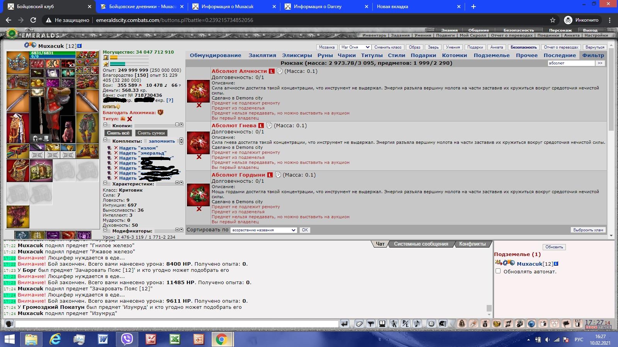Click the helmet-to-hat swap icon on character
This screenshot has width=618, height=347.
click(x=41, y=138)
